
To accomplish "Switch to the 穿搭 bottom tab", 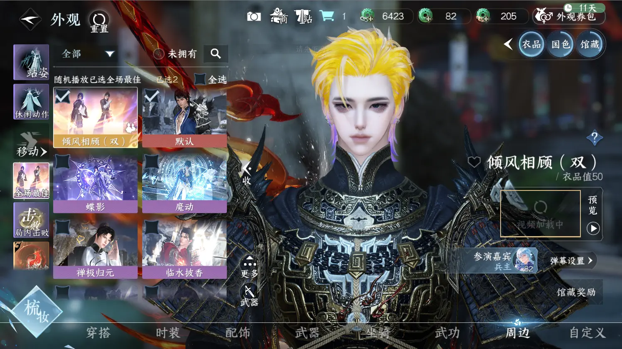I will [99, 333].
